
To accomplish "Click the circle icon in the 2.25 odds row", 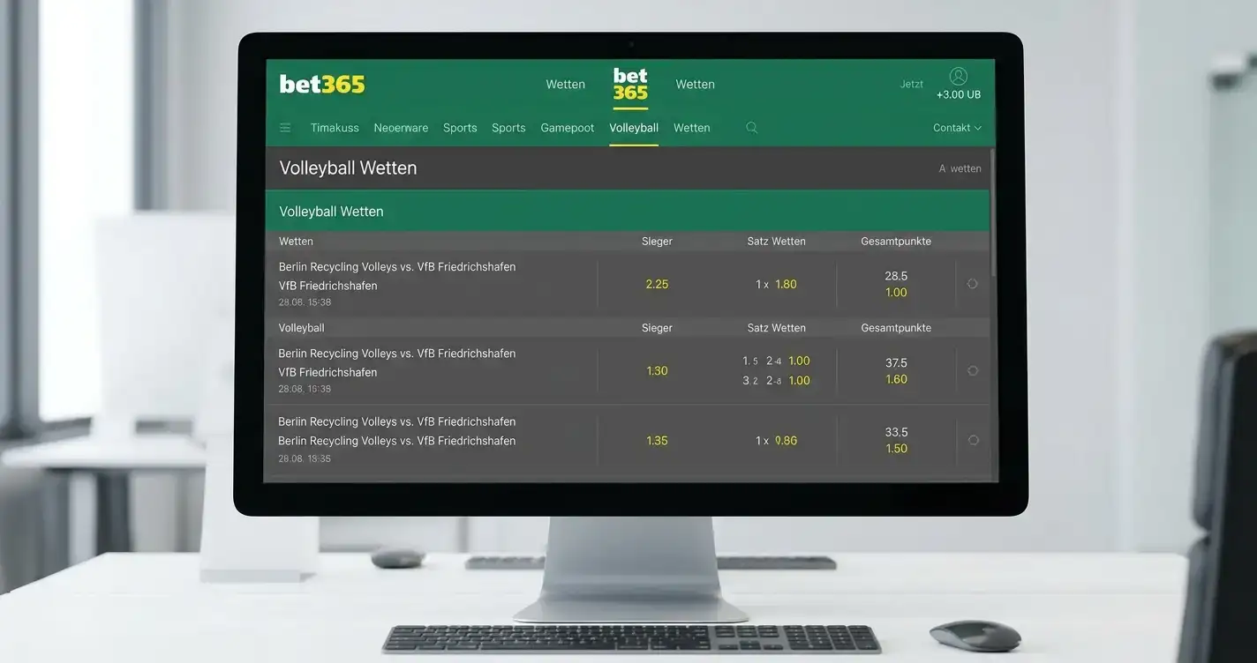I will 972,284.
